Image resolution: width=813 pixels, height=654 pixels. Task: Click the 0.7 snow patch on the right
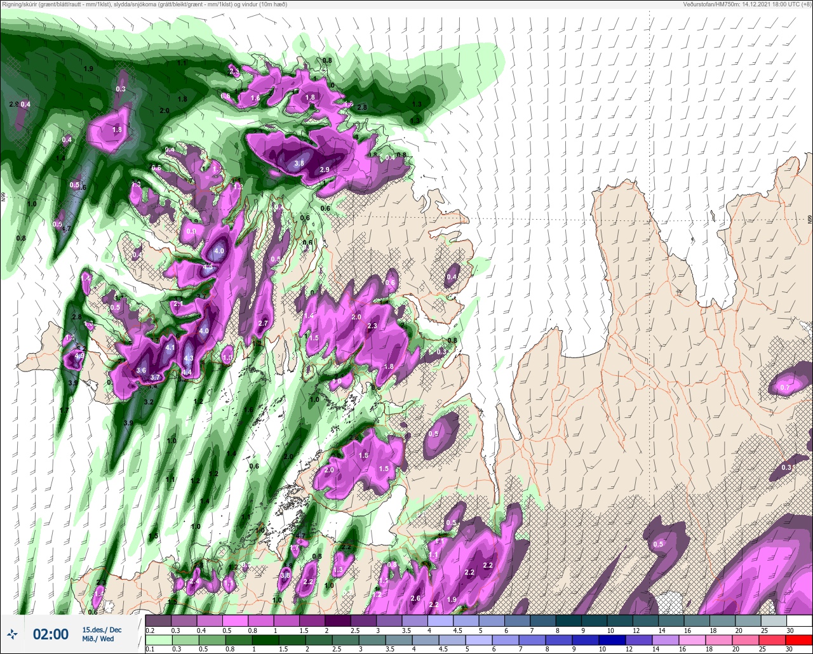tap(785, 387)
